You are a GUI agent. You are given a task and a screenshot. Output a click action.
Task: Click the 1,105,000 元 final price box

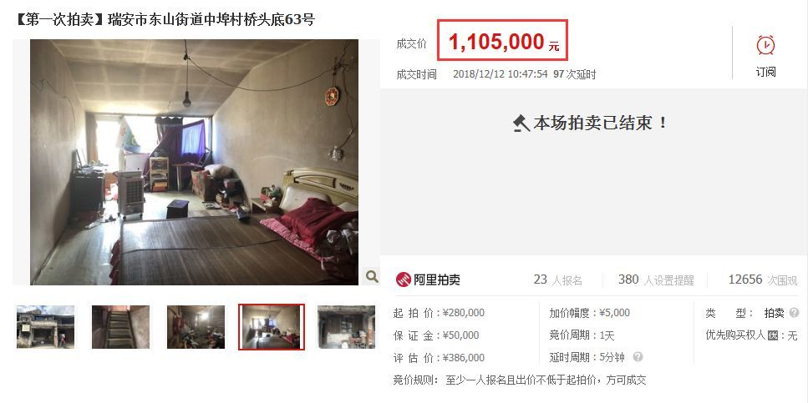[502, 41]
